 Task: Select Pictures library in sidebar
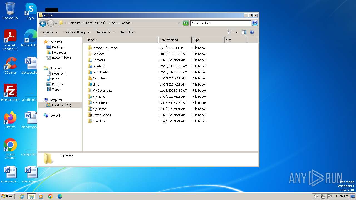[x=57, y=84]
